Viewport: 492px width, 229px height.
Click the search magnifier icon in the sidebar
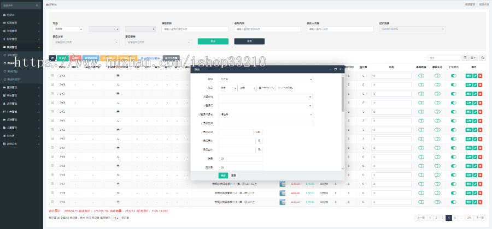tap(38, 4)
